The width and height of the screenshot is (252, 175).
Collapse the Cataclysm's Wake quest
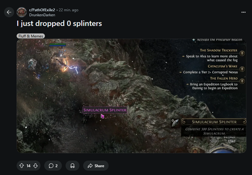coord(242,69)
